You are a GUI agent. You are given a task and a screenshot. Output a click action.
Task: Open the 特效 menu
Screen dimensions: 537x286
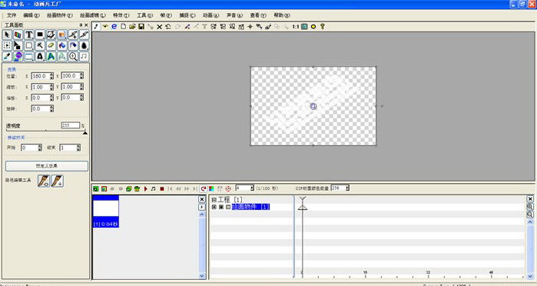(x=121, y=15)
